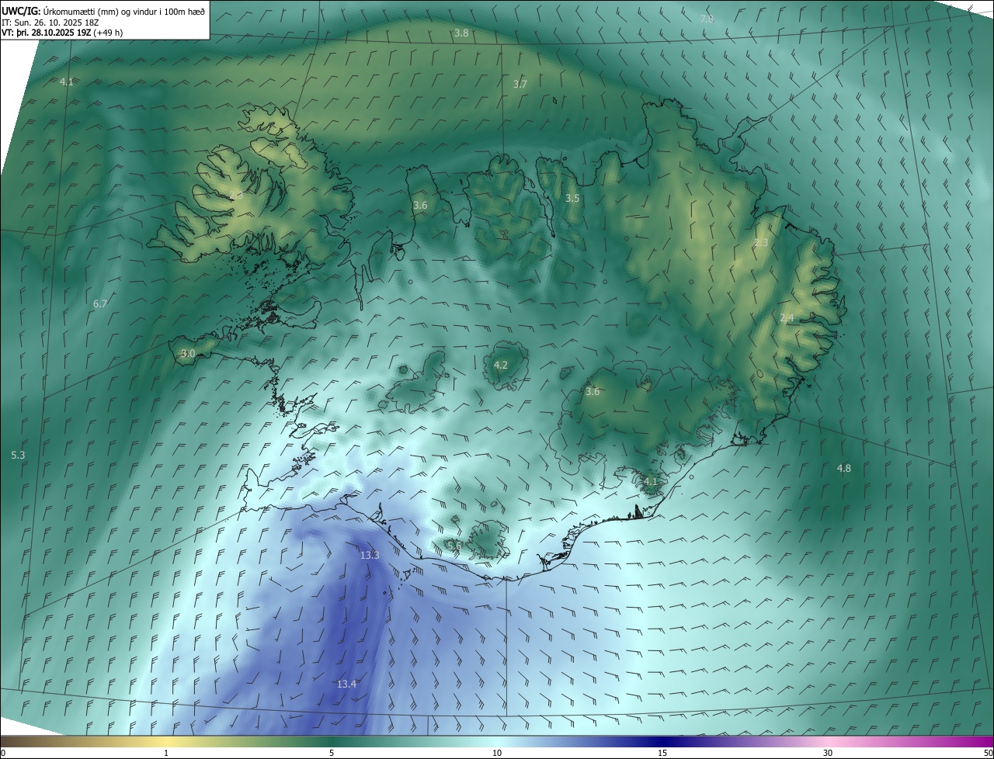Click the 2.4 value label in the Eastfjords
This screenshot has height=759, width=994.
coord(787,318)
